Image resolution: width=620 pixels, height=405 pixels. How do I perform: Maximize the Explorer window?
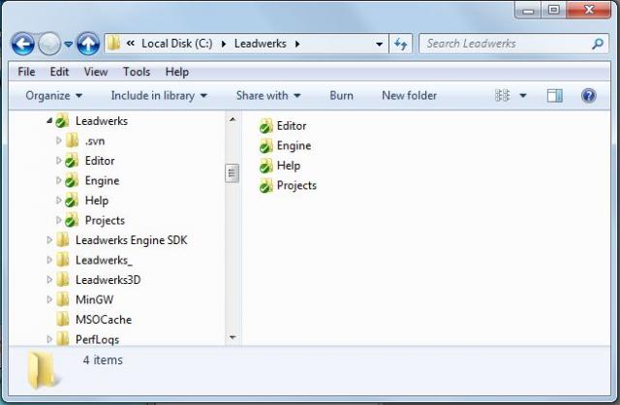click(x=554, y=10)
